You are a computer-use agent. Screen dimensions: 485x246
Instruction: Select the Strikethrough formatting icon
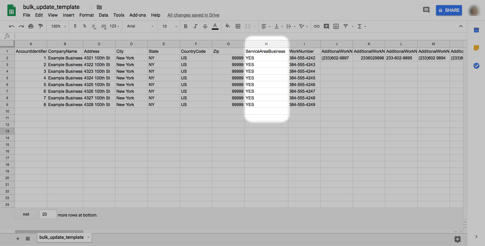click(x=205, y=26)
